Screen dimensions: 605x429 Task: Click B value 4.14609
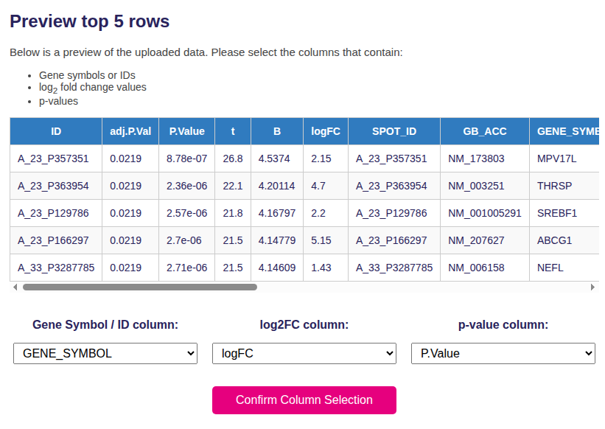pos(277,268)
